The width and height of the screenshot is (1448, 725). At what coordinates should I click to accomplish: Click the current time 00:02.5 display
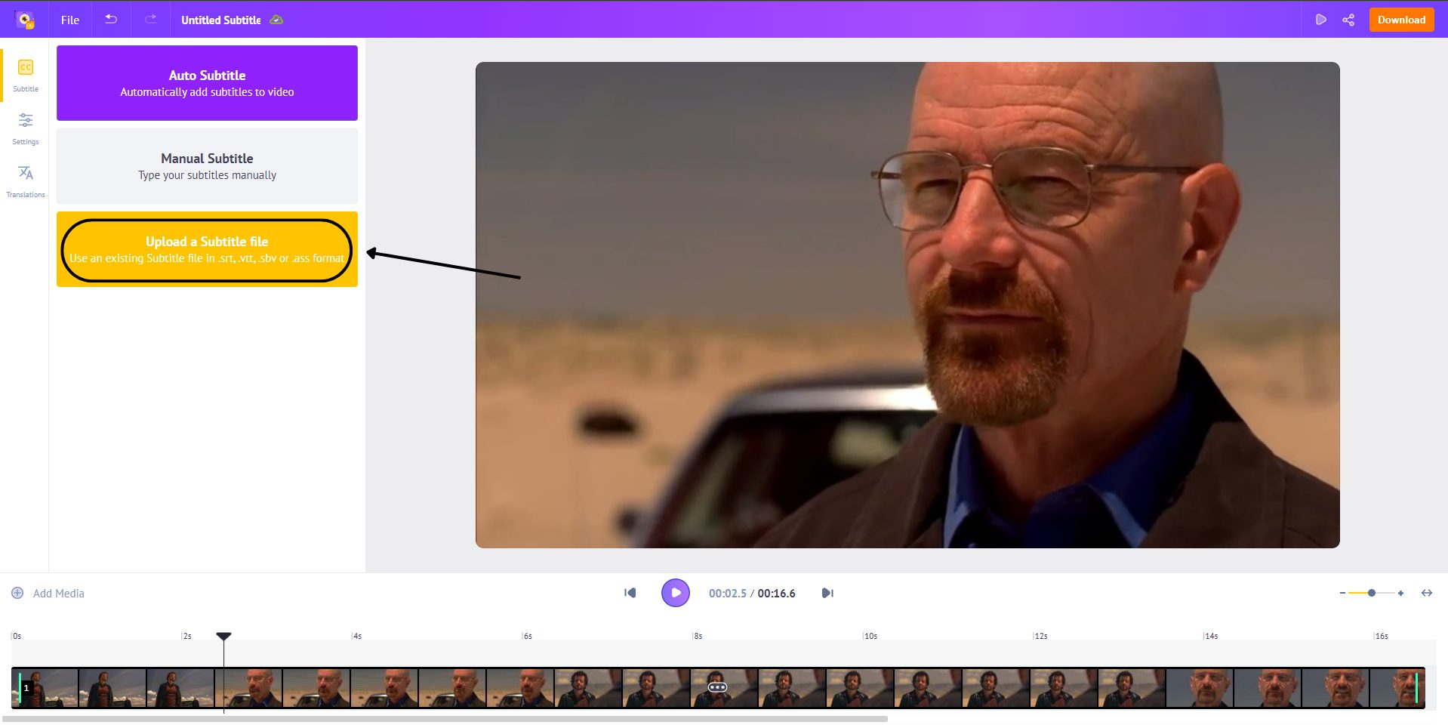pyautogui.click(x=727, y=594)
